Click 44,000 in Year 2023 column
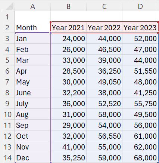The width and height of the screenshot is (159, 163). tap(140, 60)
